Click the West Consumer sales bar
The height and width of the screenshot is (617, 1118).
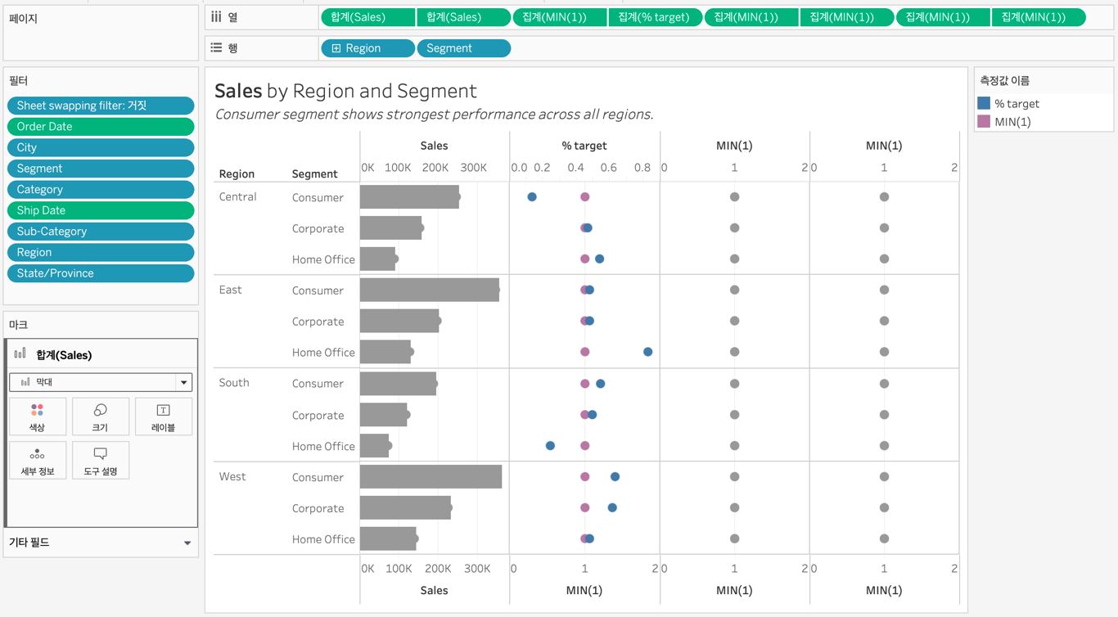coord(431,477)
